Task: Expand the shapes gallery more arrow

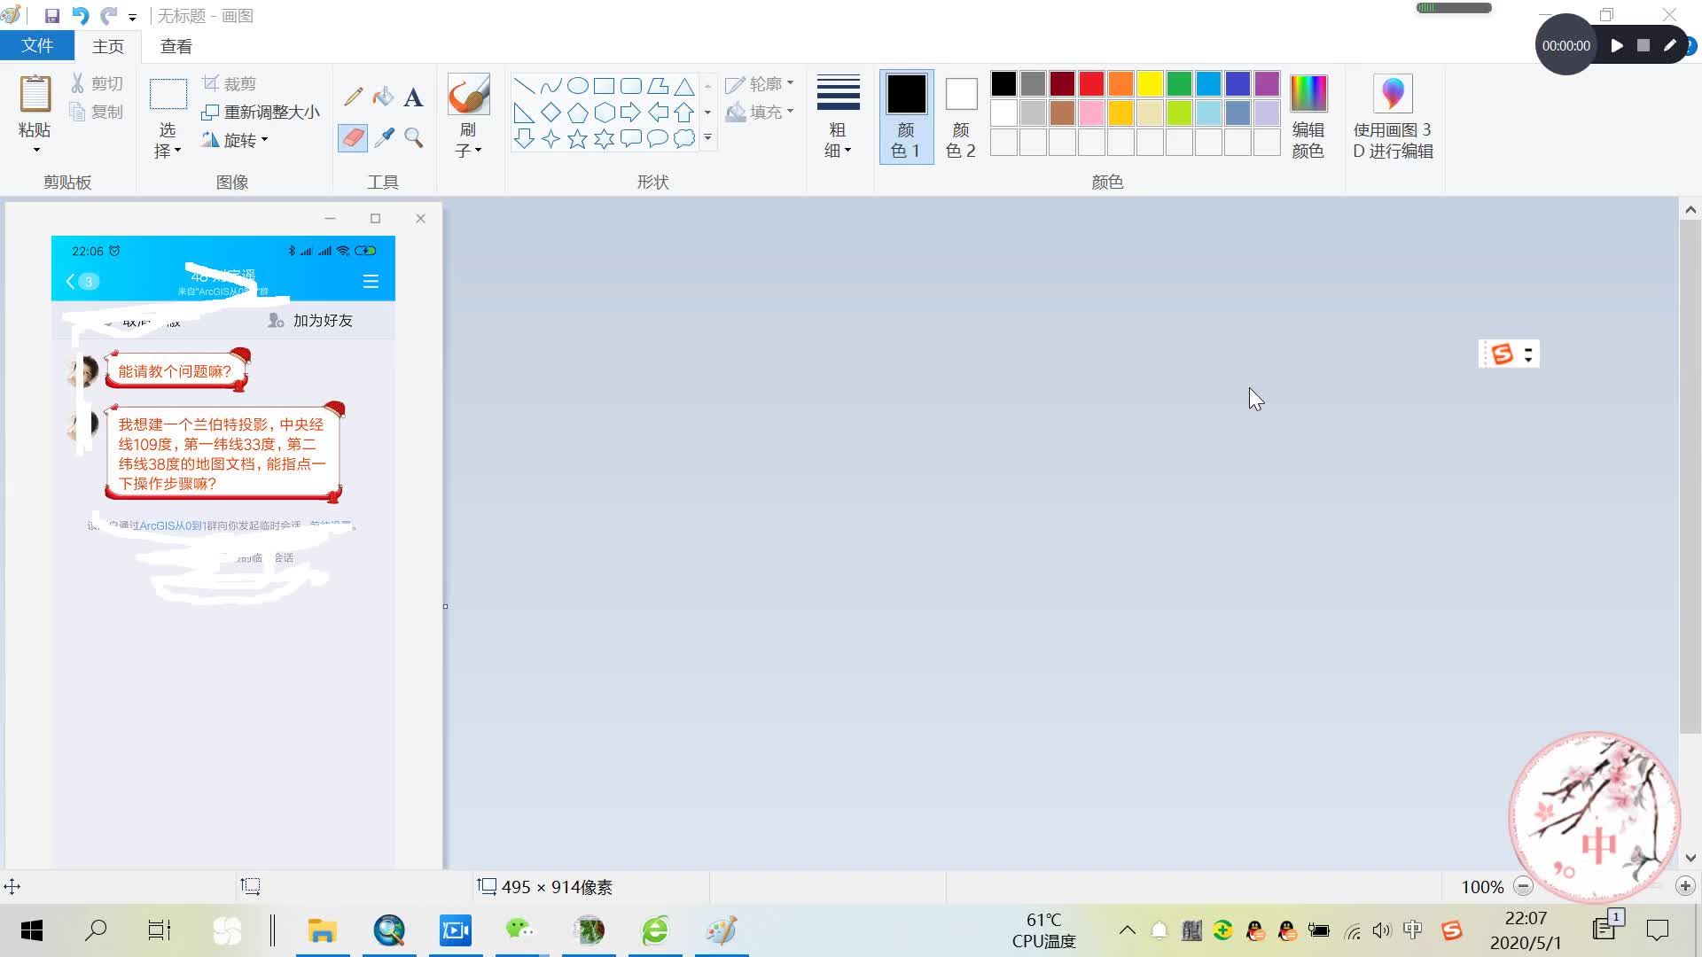Action: (707, 138)
